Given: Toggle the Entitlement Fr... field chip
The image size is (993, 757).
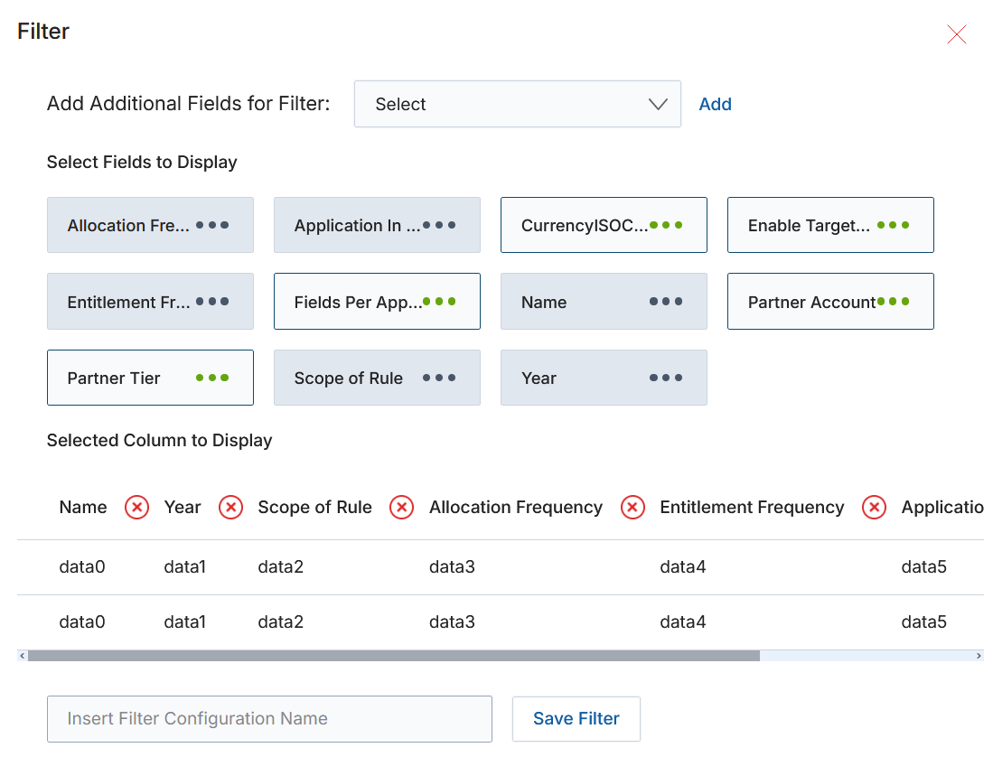Looking at the screenshot, I should click(150, 302).
